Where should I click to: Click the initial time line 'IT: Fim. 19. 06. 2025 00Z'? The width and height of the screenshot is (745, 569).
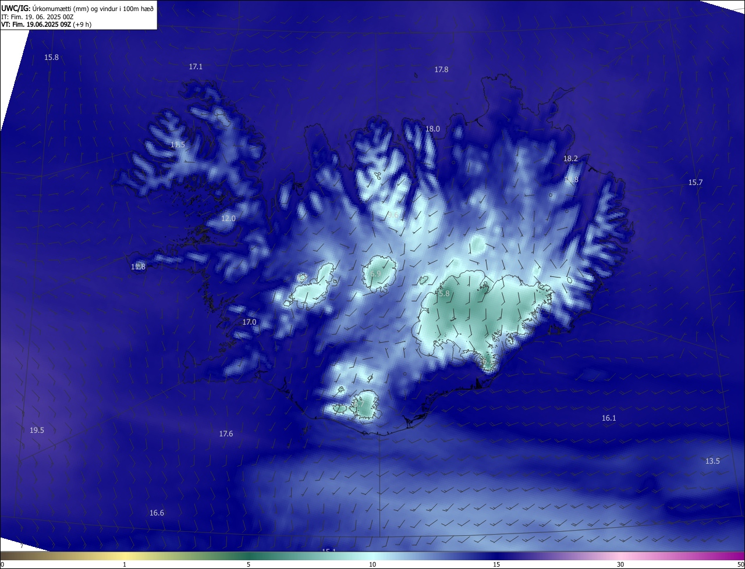[37, 17]
